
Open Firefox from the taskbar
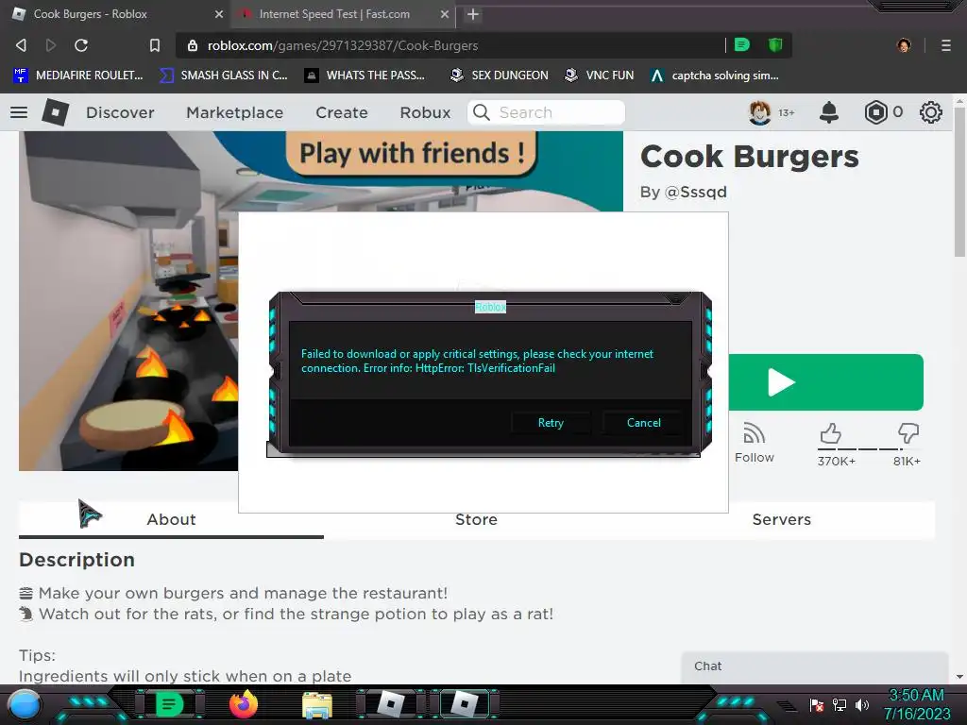pyautogui.click(x=244, y=704)
